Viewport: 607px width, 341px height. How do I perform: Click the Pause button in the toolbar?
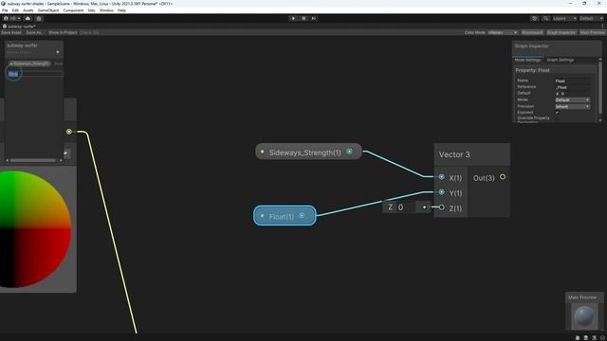pos(303,18)
